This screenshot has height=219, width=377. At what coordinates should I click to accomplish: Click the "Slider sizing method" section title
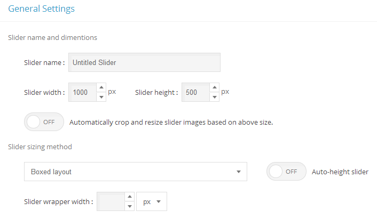click(x=40, y=147)
